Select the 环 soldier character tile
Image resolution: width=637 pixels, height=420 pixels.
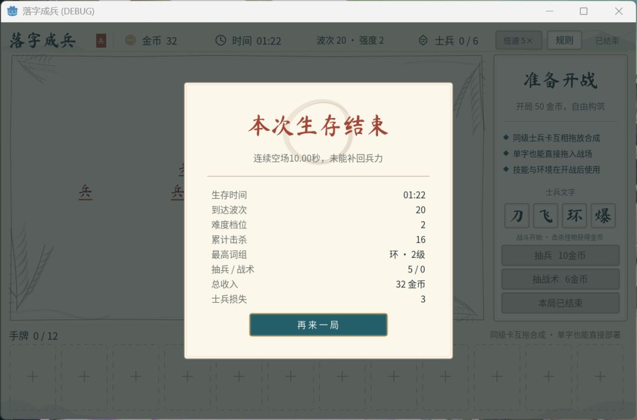574,216
